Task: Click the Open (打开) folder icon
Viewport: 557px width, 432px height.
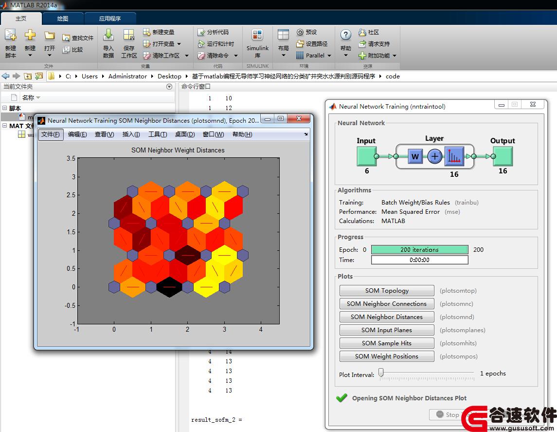Action: [x=50, y=35]
